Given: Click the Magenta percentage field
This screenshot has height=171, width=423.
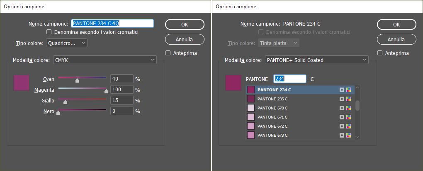Looking at the screenshot, I should (122, 90).
